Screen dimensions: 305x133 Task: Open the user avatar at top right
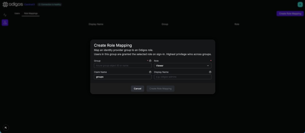(x=300, y=4)
